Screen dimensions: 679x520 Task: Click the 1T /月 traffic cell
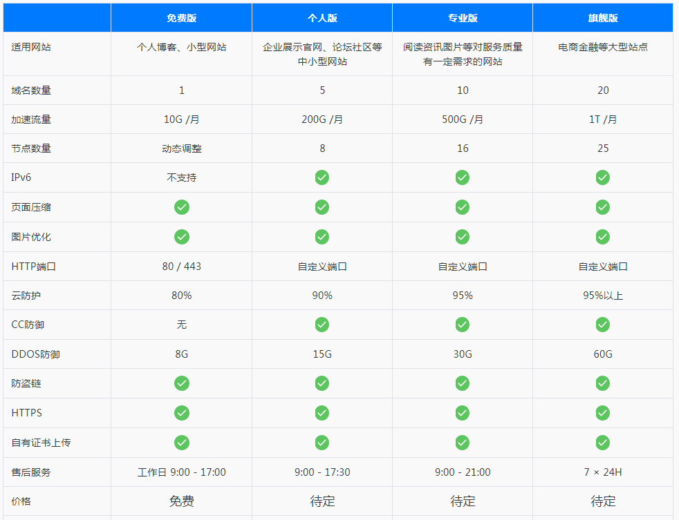pos(603,119)
